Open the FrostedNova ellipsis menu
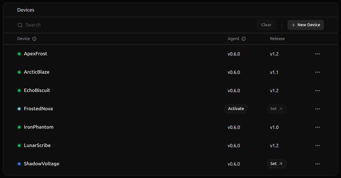Viewport: 341px width, 178px height. tap(318, 109)
